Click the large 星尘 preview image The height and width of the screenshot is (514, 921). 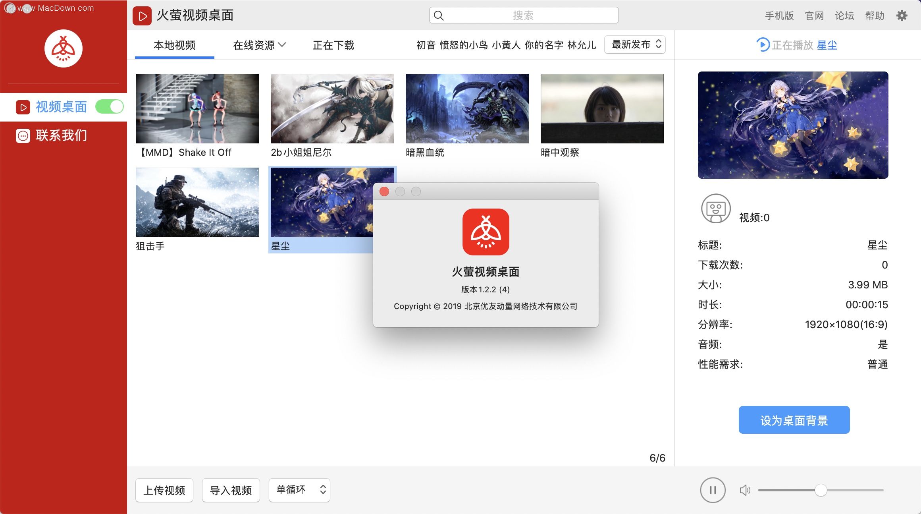pos(793,125)
